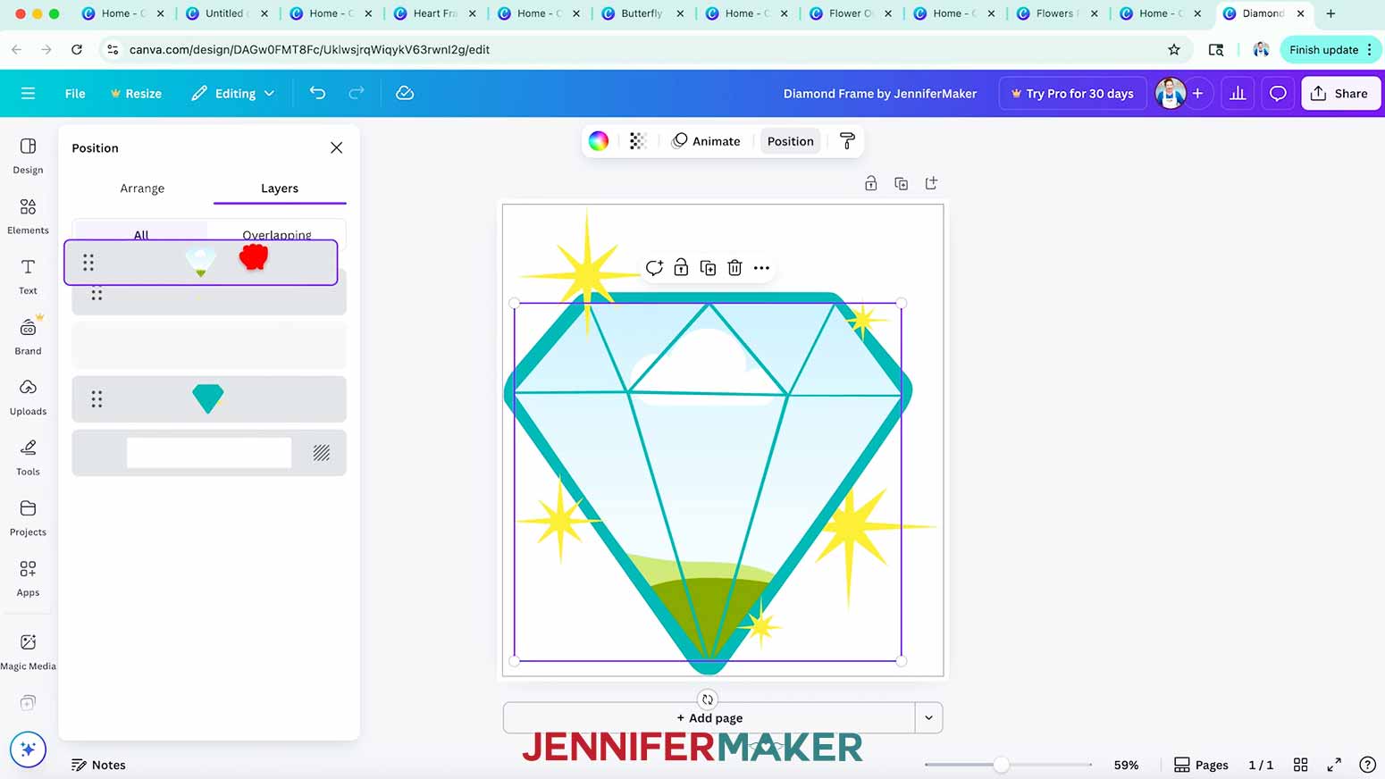Open the analytics bar chart icon
The width and height of the screenshot is (1385, 779).
(1238, 93)
